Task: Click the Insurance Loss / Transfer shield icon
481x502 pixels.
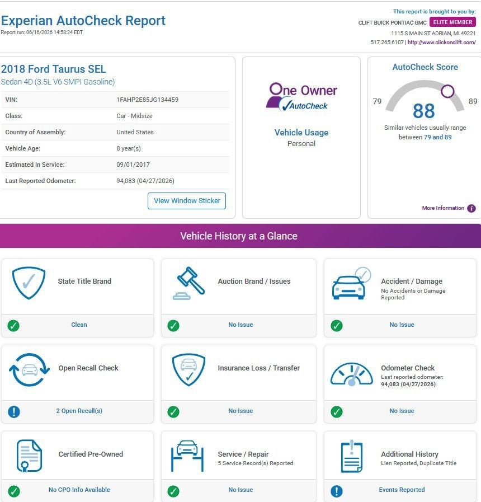Action: pos(189,369)
